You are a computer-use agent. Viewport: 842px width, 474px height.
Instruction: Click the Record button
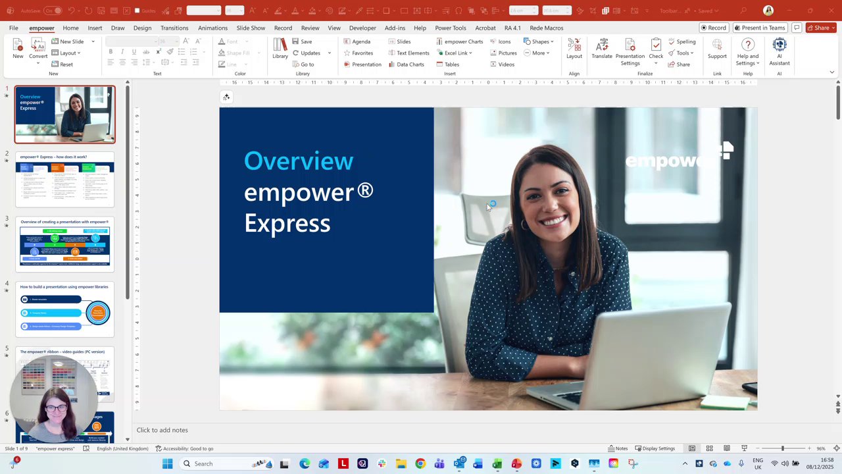click(x=713, y=28)
